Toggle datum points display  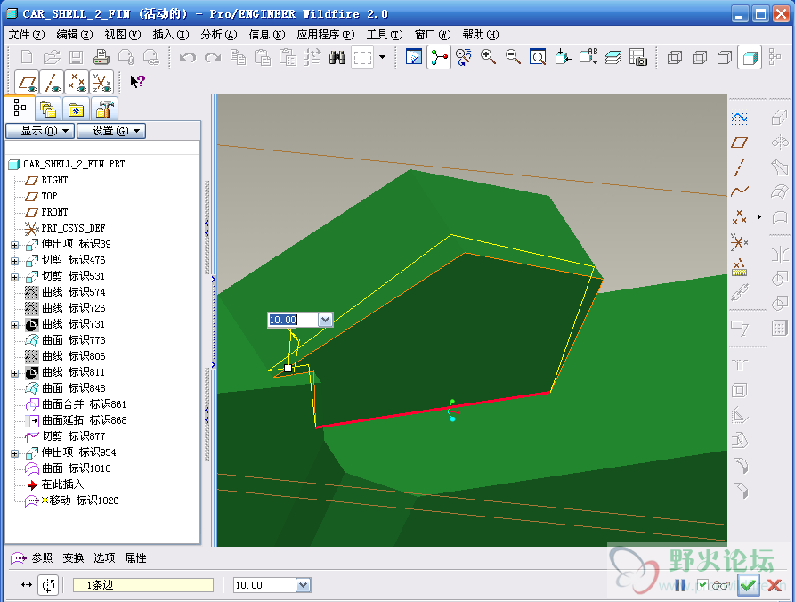tap(77, 82)
